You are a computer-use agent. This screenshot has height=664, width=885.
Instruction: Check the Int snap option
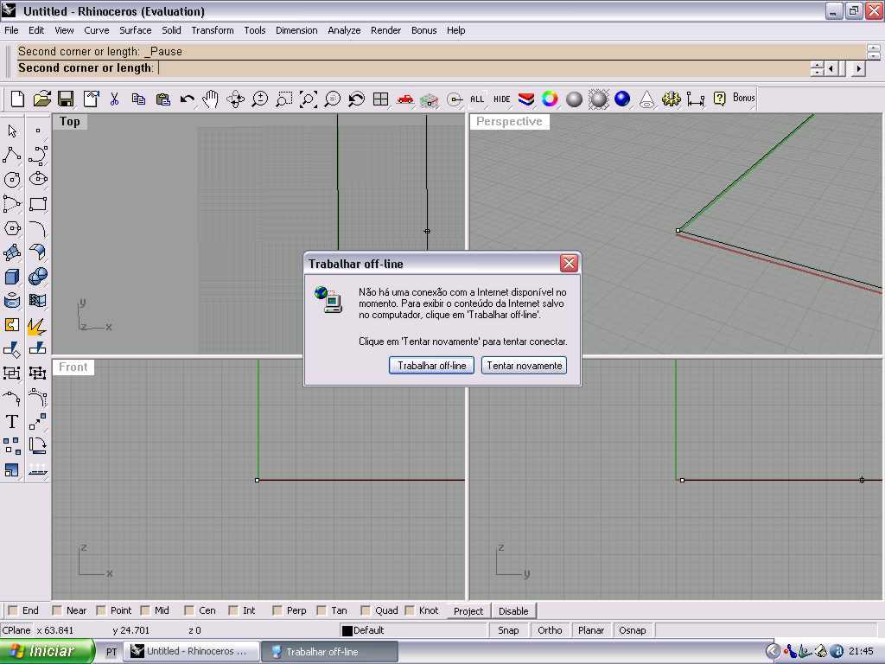[x=233, y=610]
